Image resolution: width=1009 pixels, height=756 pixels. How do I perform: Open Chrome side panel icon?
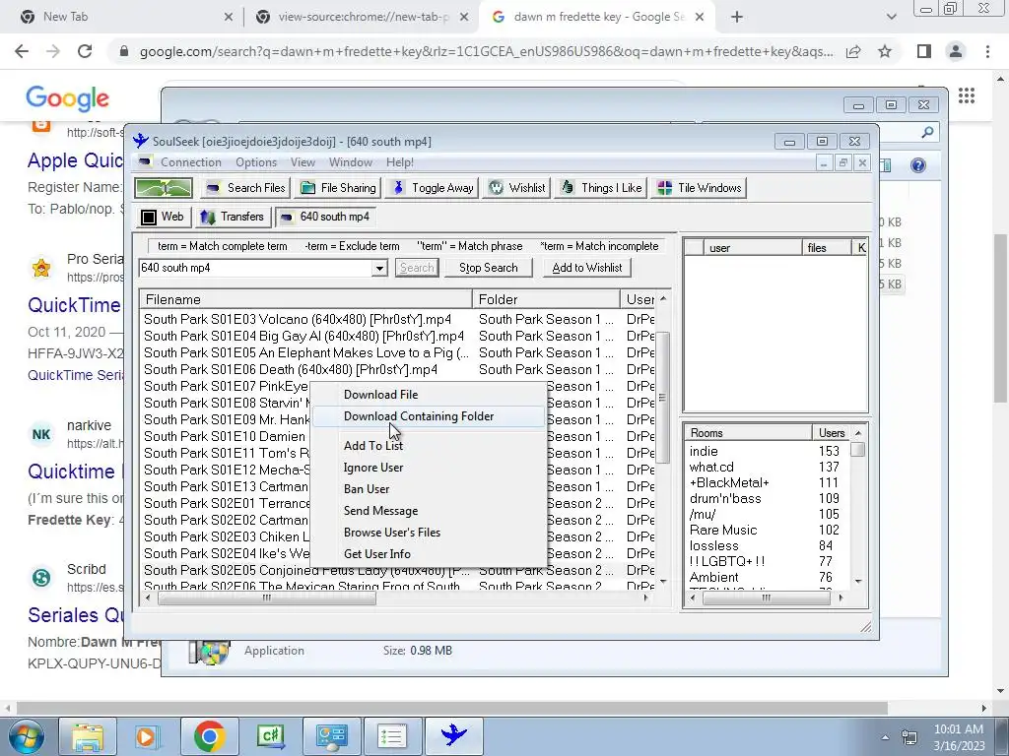[923, 51]
